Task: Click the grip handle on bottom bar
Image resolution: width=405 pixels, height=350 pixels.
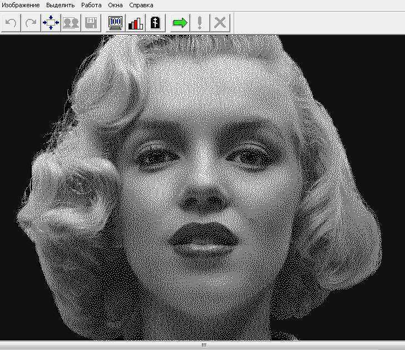Action: tap(203, 346)
